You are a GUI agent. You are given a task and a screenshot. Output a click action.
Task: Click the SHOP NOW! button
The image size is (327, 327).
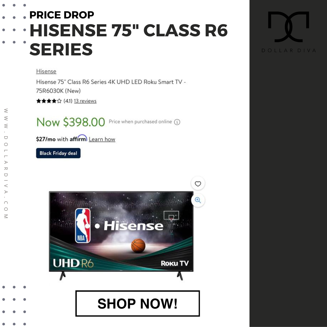[x=137, y=303]
